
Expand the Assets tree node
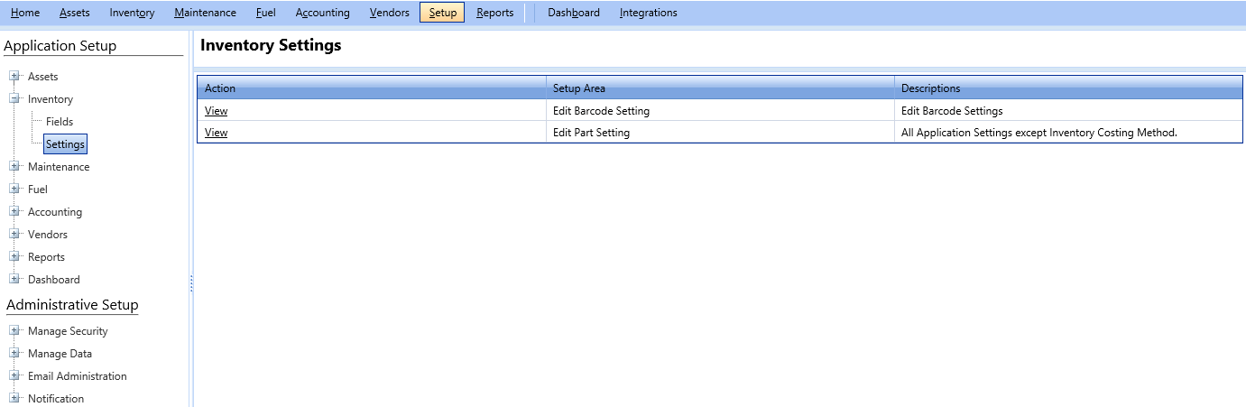pyautogui.click(x=14, y=77)
